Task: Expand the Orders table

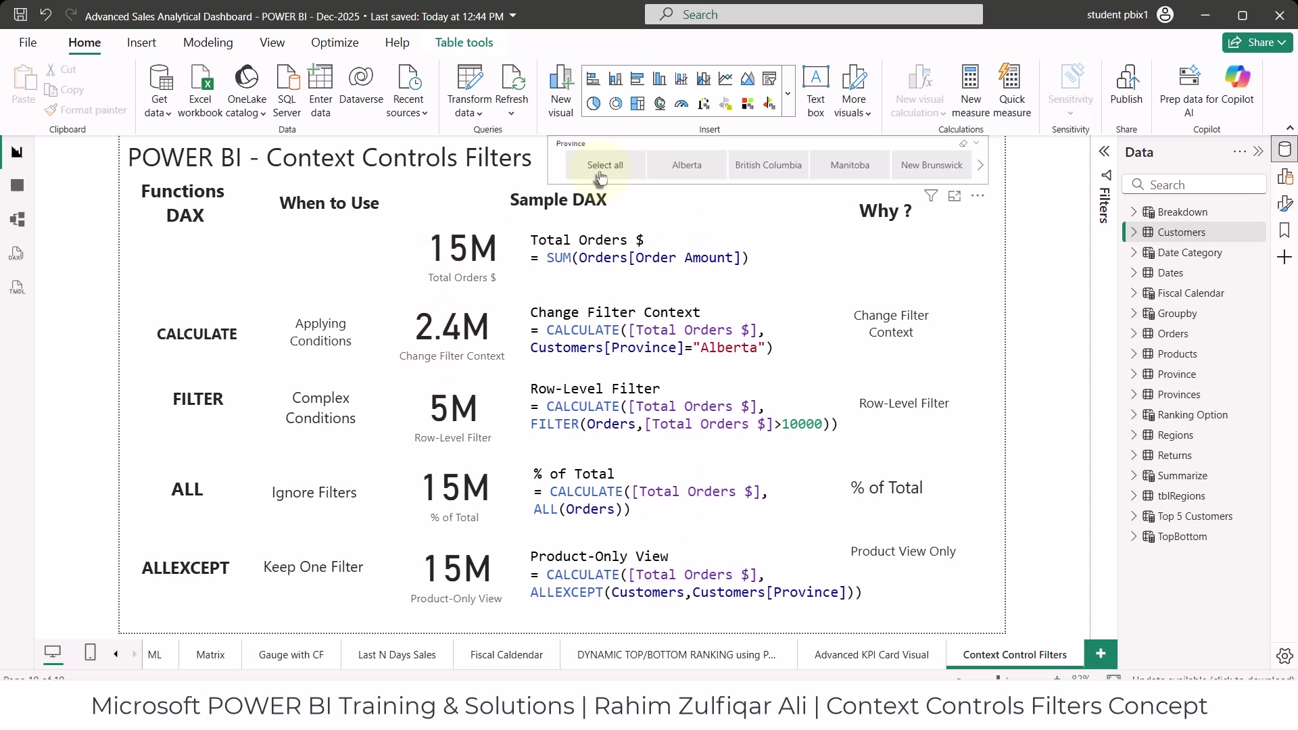Action: click(x=1134, y=333)
